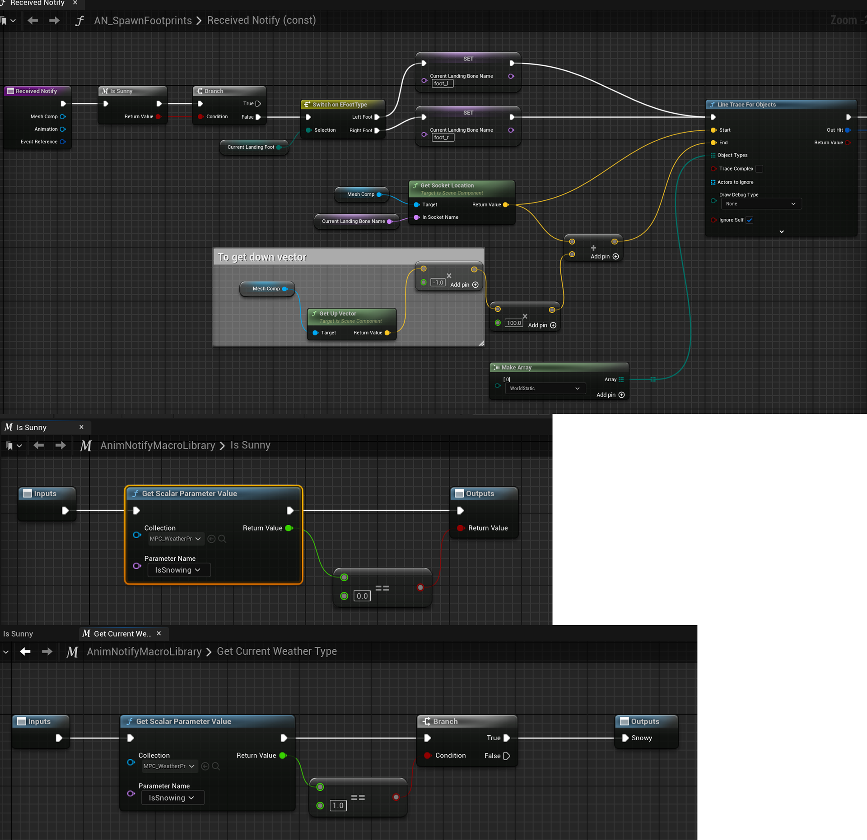Select the Received Notify event node header

pos(37,91)
